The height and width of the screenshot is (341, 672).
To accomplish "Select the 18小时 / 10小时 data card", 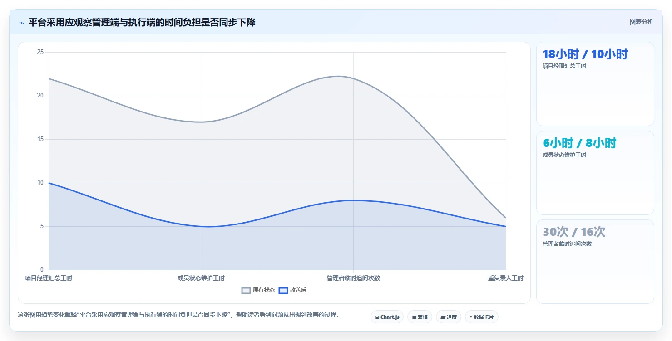I will pyautogui.click(x=595, y=84).
